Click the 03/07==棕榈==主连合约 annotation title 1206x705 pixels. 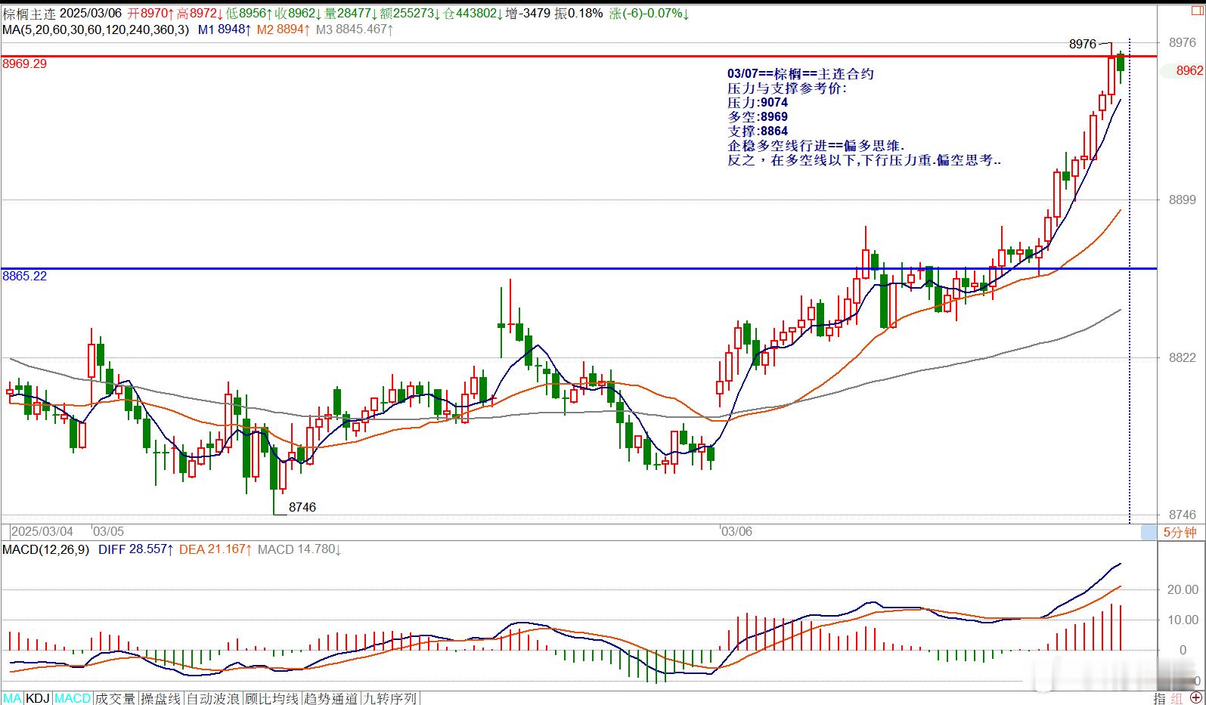pos(801,74)
